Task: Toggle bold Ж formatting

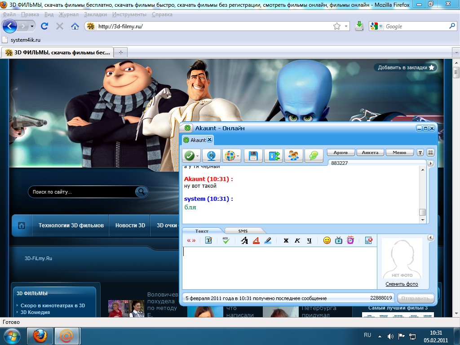Action: click(x=286, y=241)
